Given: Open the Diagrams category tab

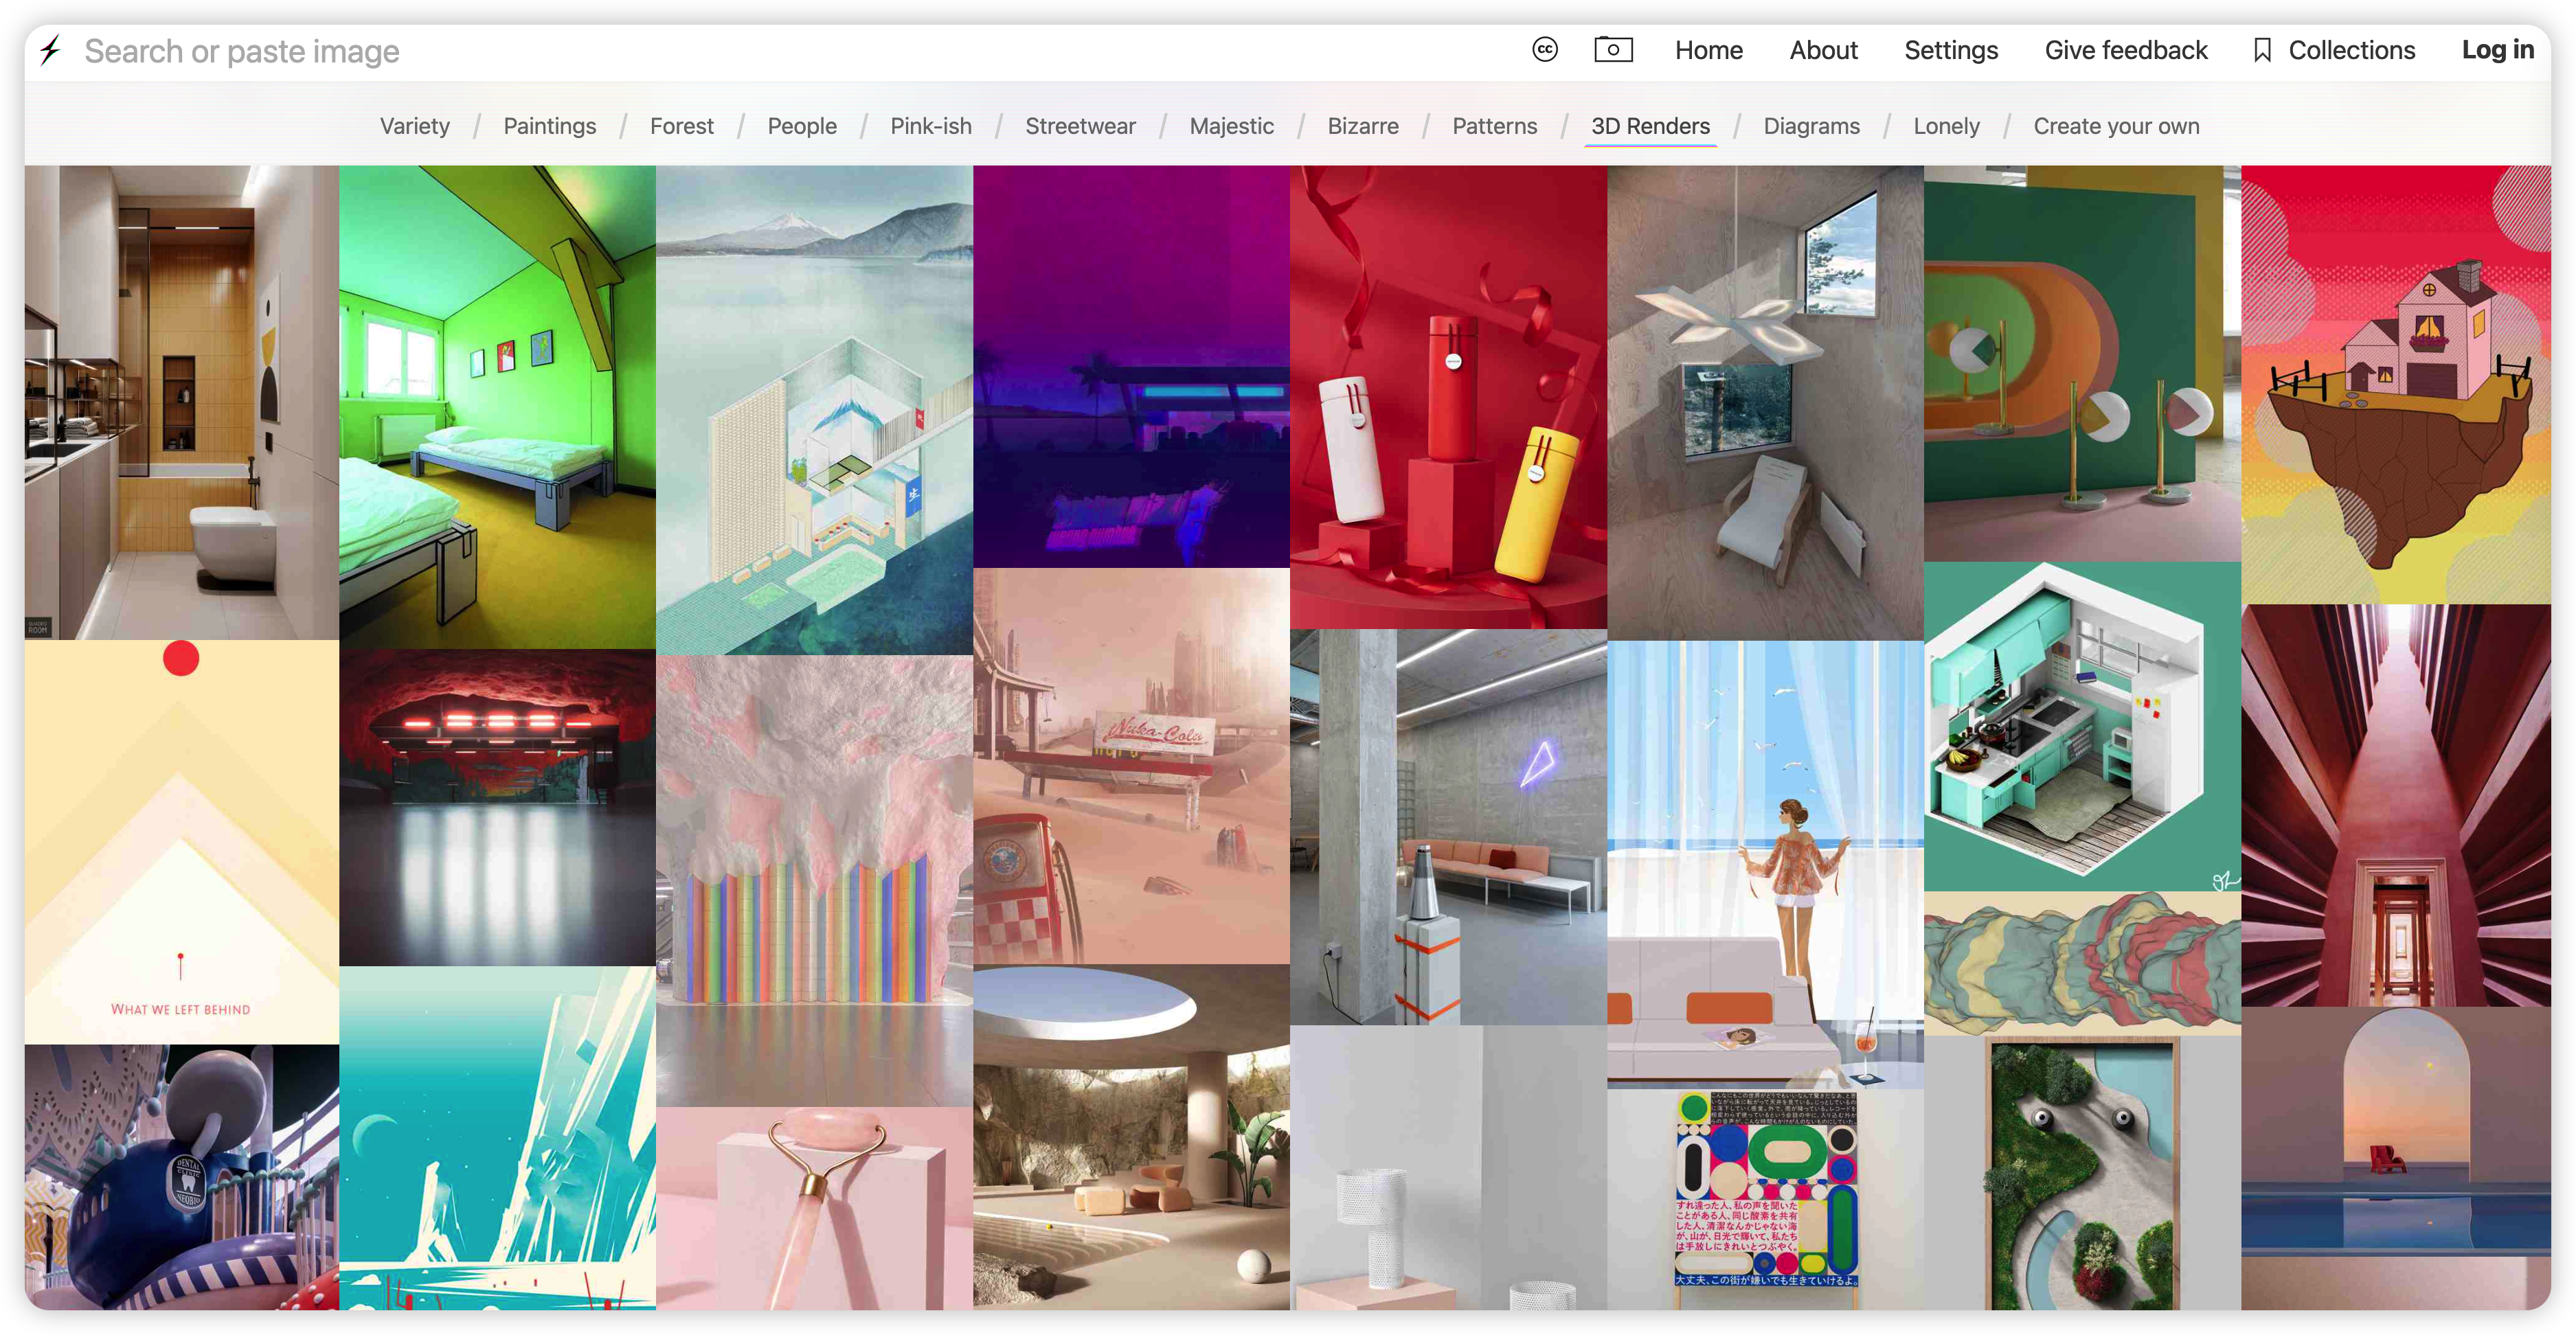Looking at the screenshot, I should [x=1811, y=126].
